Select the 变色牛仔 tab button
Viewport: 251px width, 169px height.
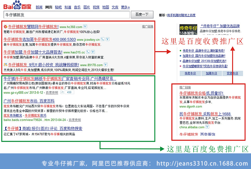point(232,73)
